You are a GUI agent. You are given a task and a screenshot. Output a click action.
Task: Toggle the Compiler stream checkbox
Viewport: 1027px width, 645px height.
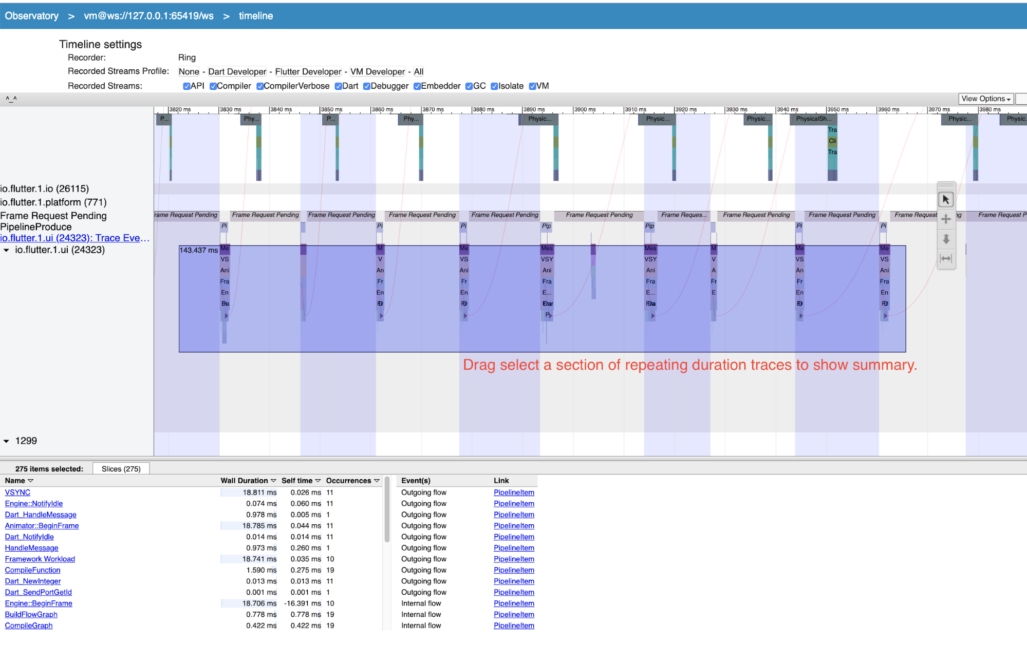[213, 86]
